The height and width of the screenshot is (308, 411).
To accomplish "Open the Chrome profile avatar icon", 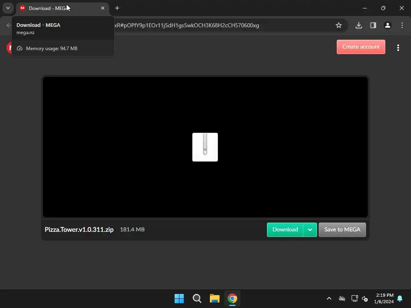I will pos(387,25).
